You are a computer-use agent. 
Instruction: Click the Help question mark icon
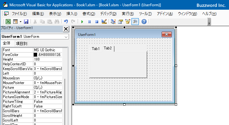pos(144,22)
